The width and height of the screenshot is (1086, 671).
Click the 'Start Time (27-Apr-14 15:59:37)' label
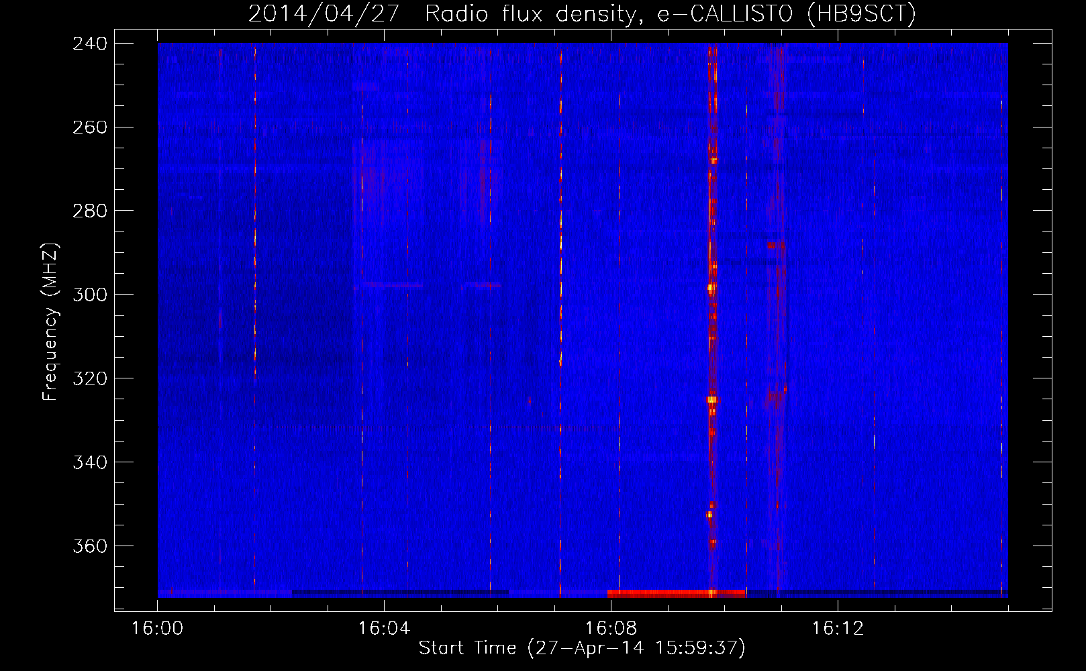[582, 648]
